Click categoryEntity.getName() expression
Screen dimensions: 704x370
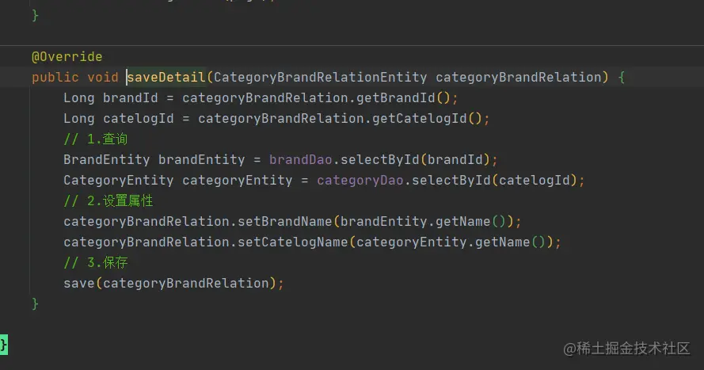[x=451, y=242]
